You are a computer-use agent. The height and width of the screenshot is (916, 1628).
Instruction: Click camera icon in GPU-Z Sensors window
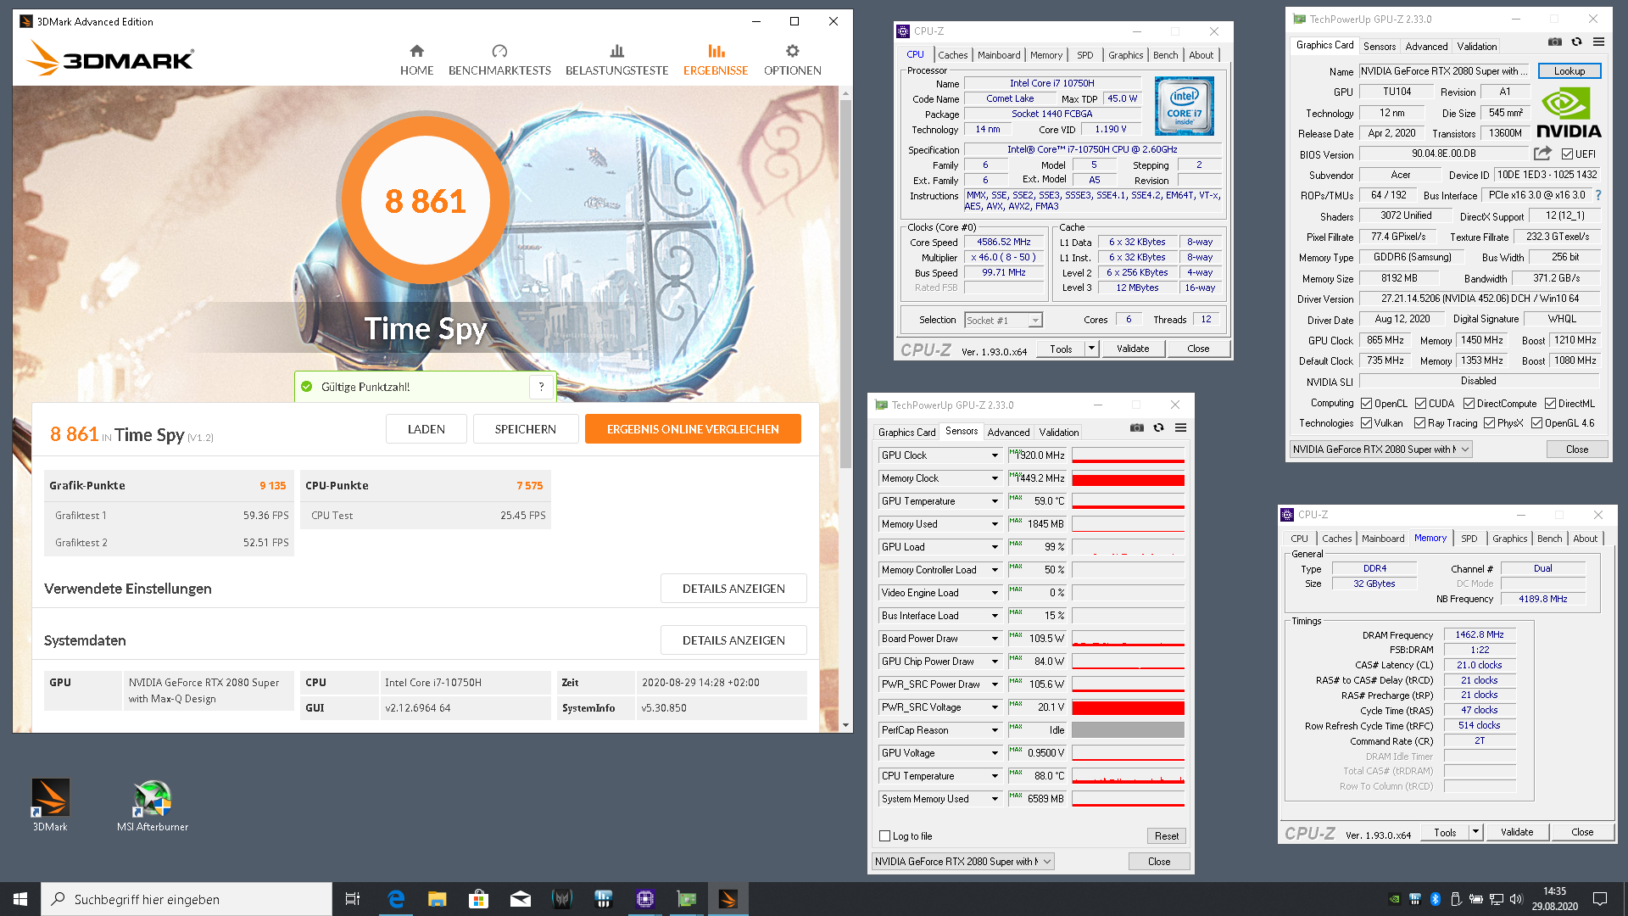(x=1137, y=427)
